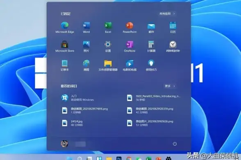The width and height of the screenshot is (241, 160).
Task: Launch Word from the pinned apps
Action: click(86, 28)
